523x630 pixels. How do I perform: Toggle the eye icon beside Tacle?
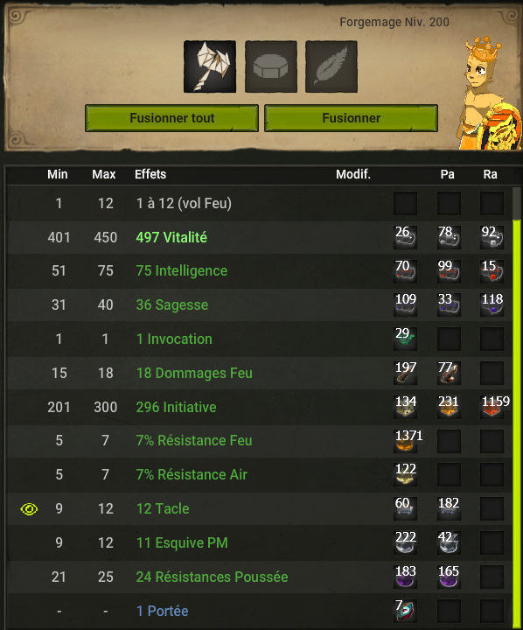click(x=29, y=509)
